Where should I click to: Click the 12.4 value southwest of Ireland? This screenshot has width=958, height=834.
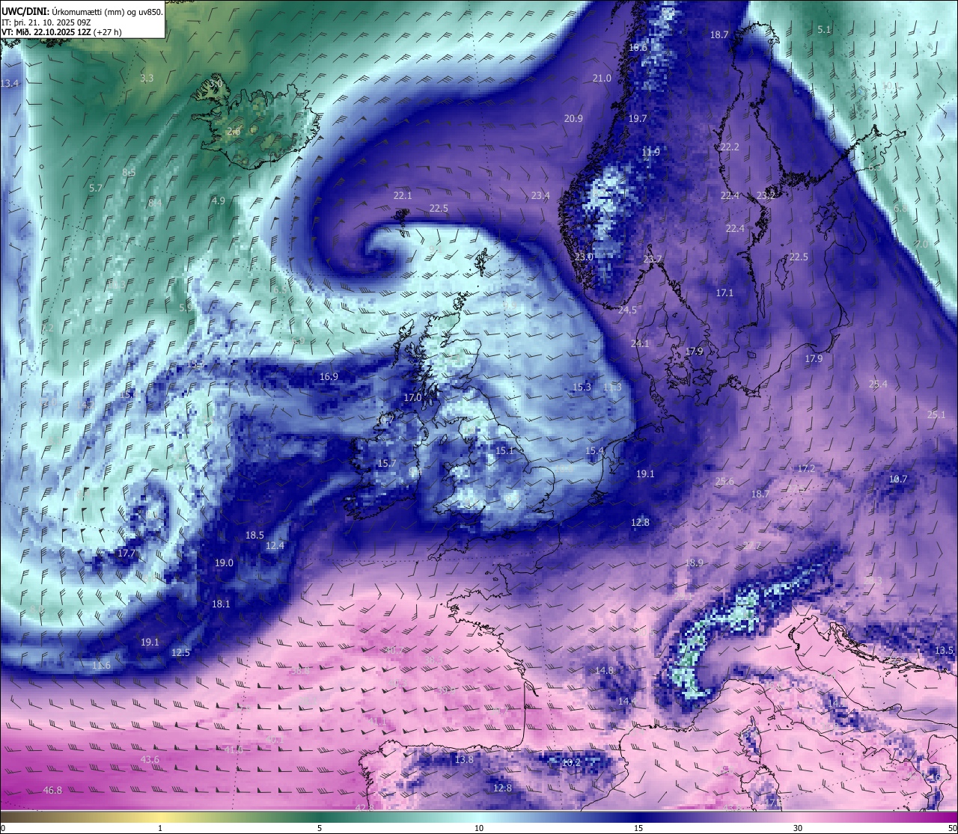click(275, 545)
